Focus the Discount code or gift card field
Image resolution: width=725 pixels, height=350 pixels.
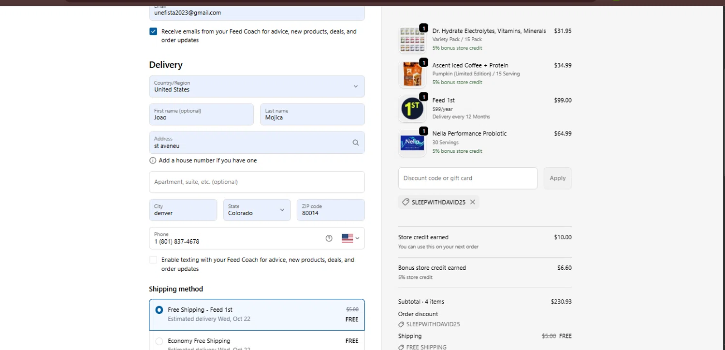468,178
